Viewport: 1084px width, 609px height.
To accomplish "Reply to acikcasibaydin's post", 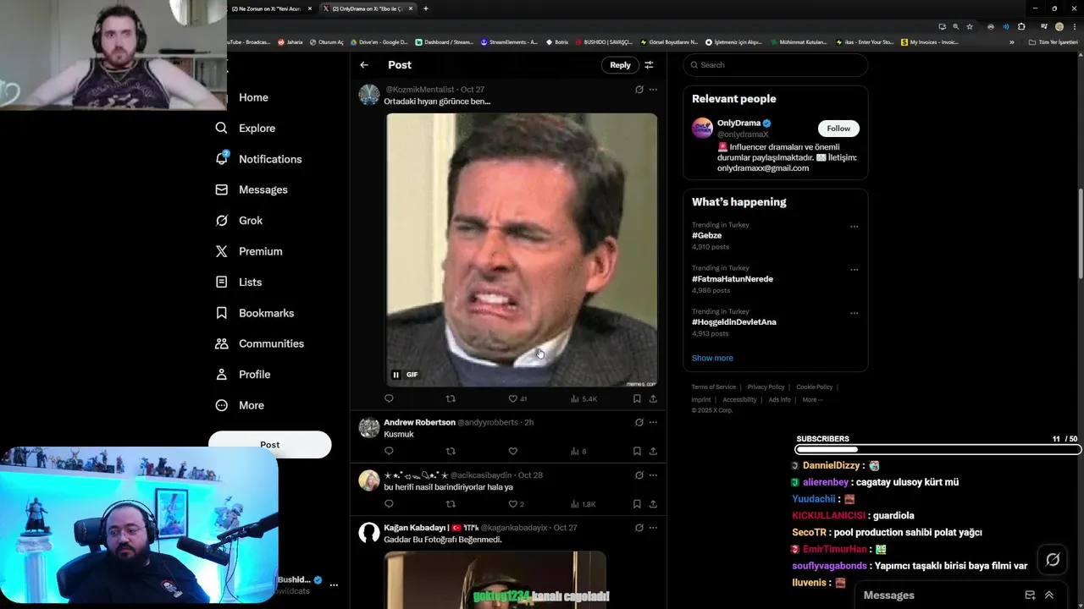I will point(389,504).
